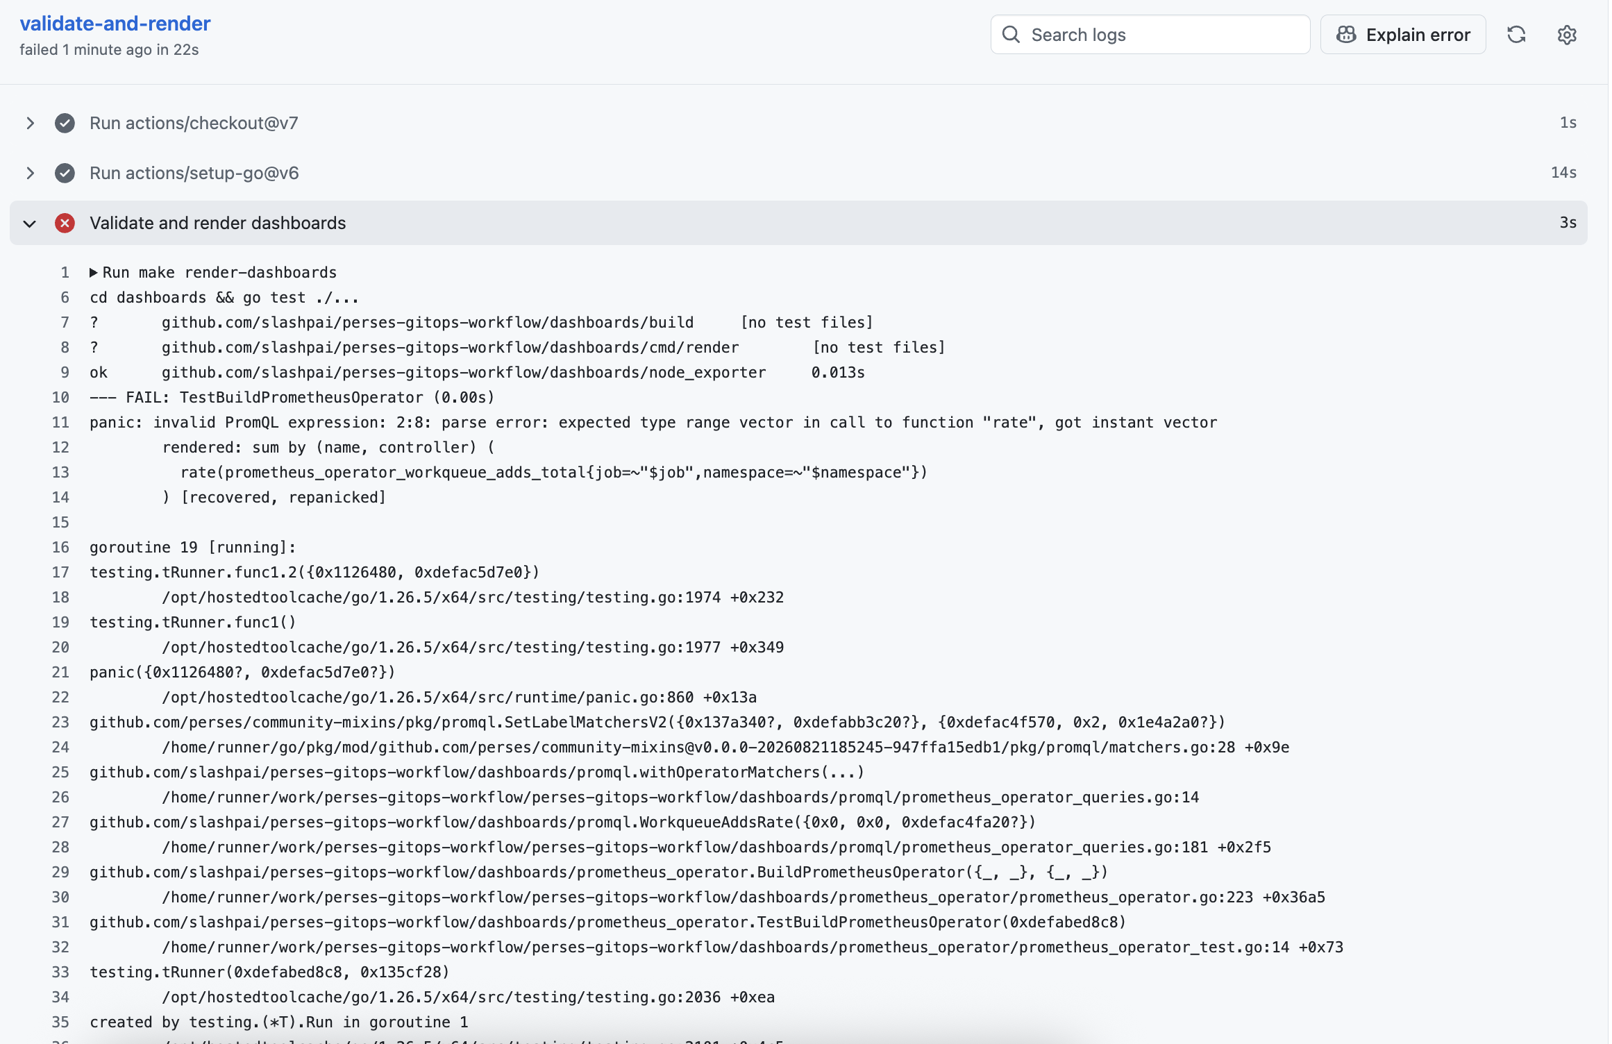Click log line number 11
The image size is (1612, 1044).
60,423
